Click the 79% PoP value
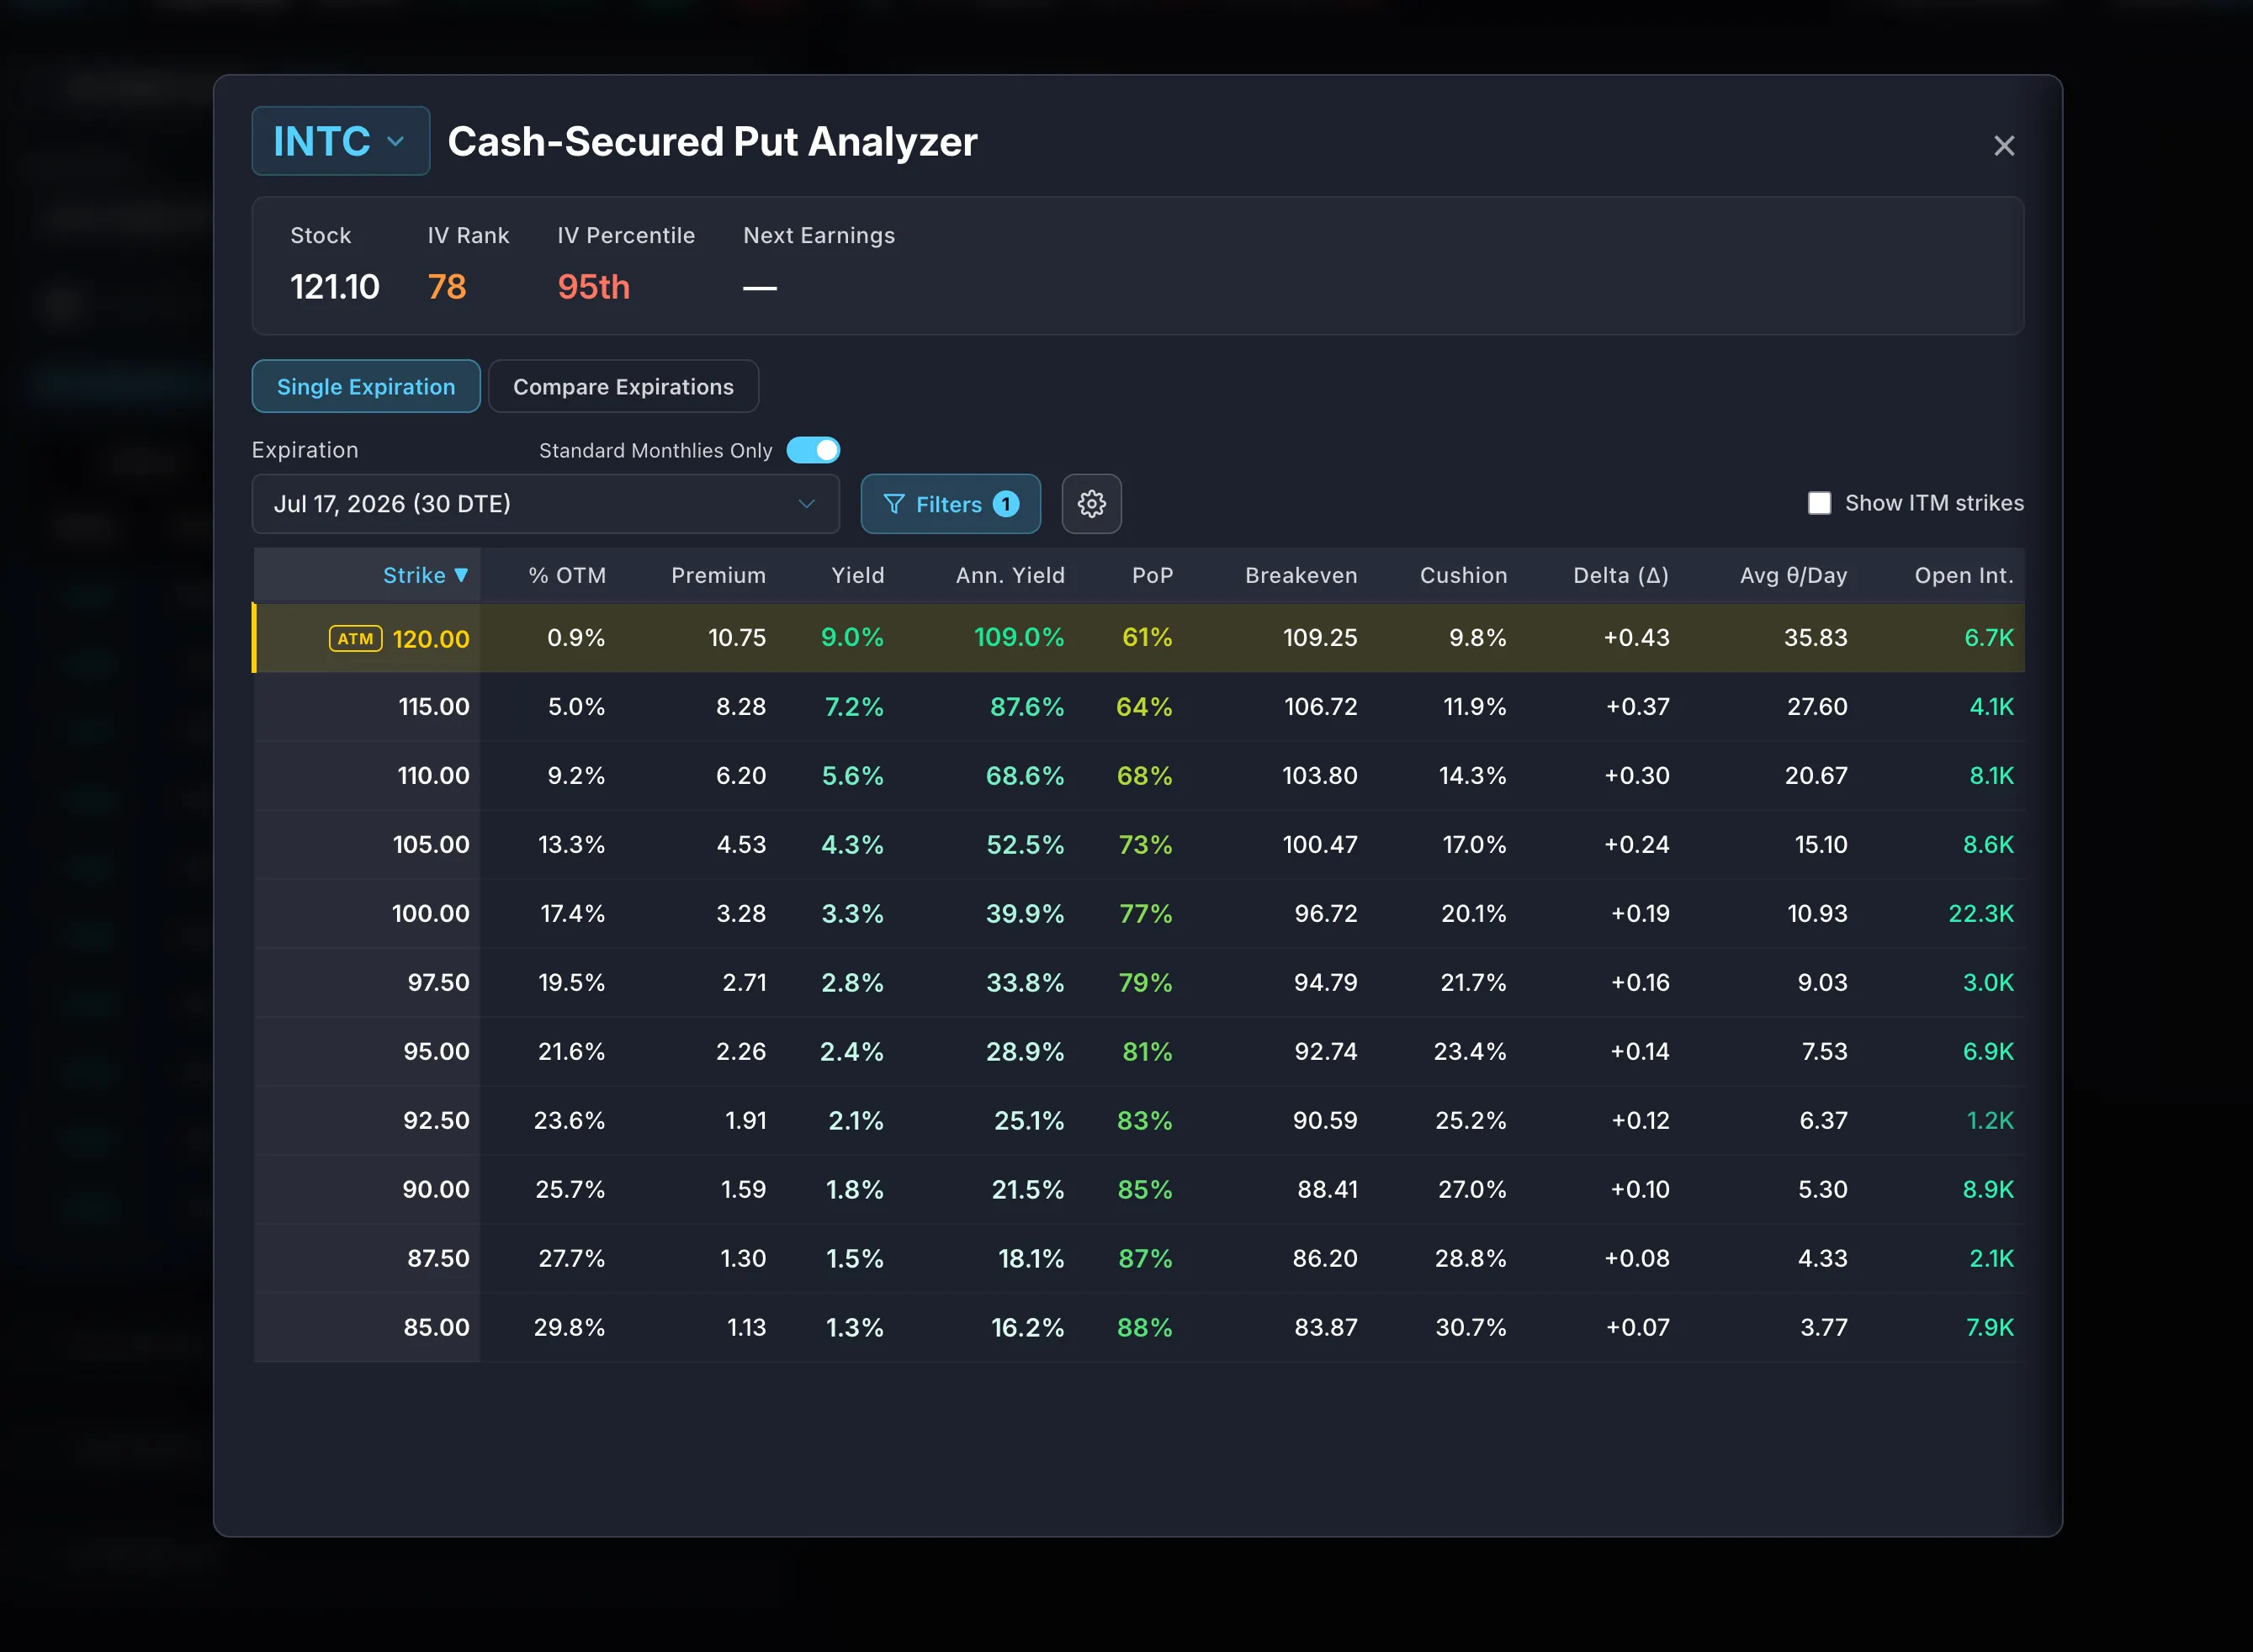 tap(1145, 983)
